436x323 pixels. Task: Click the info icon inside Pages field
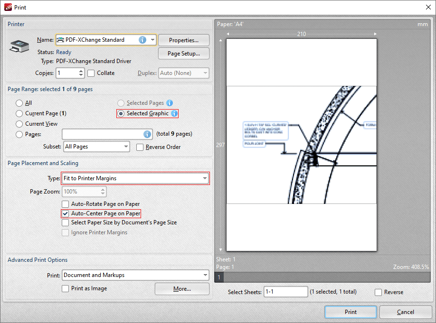[x=147, y=134]
